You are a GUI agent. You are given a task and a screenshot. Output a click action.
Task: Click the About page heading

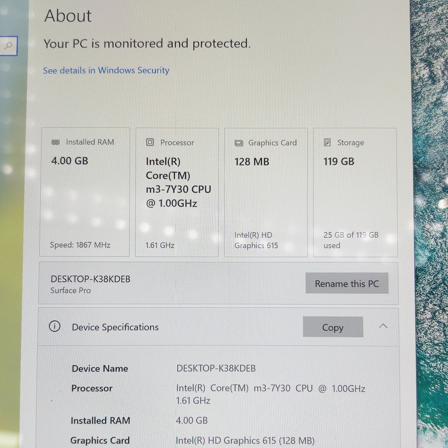pyautogui.click(x=68, y=16)
